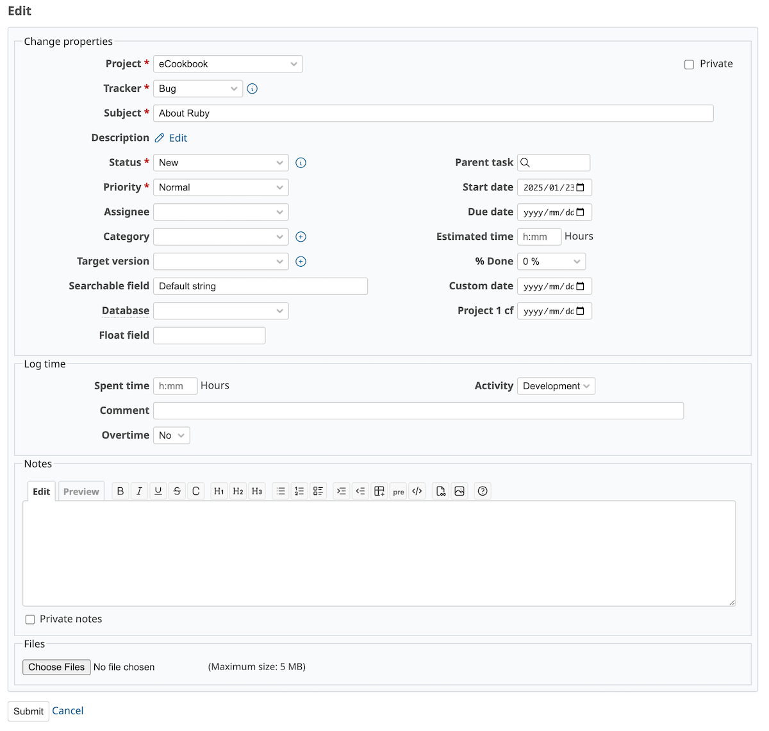Insert a table into the notes
The image size is (769, 731).
[379, 491]
